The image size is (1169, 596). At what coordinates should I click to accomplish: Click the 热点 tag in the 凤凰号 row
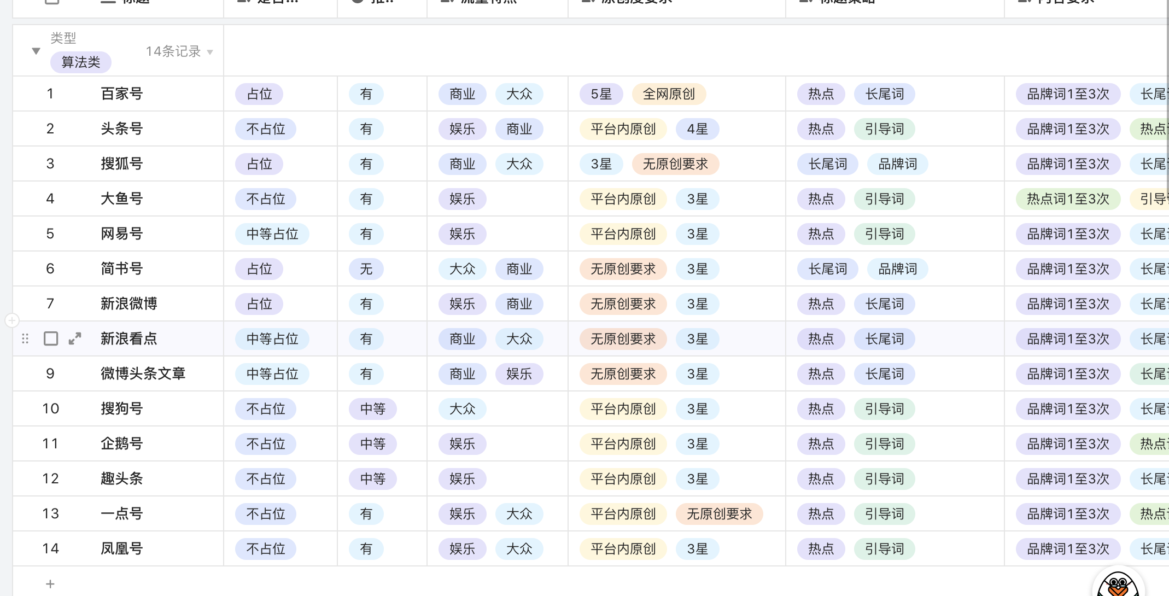(x=821, y=549)
